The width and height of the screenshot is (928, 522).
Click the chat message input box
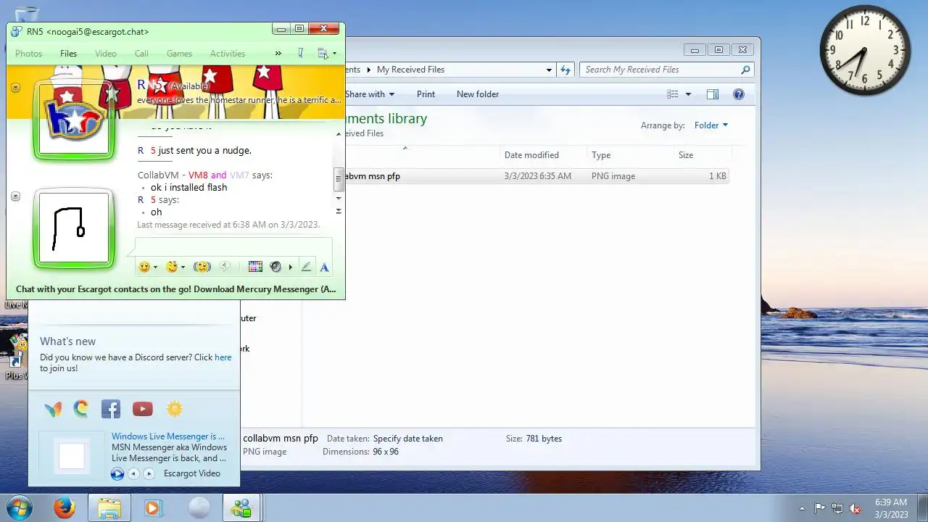[x=233, y=246]
